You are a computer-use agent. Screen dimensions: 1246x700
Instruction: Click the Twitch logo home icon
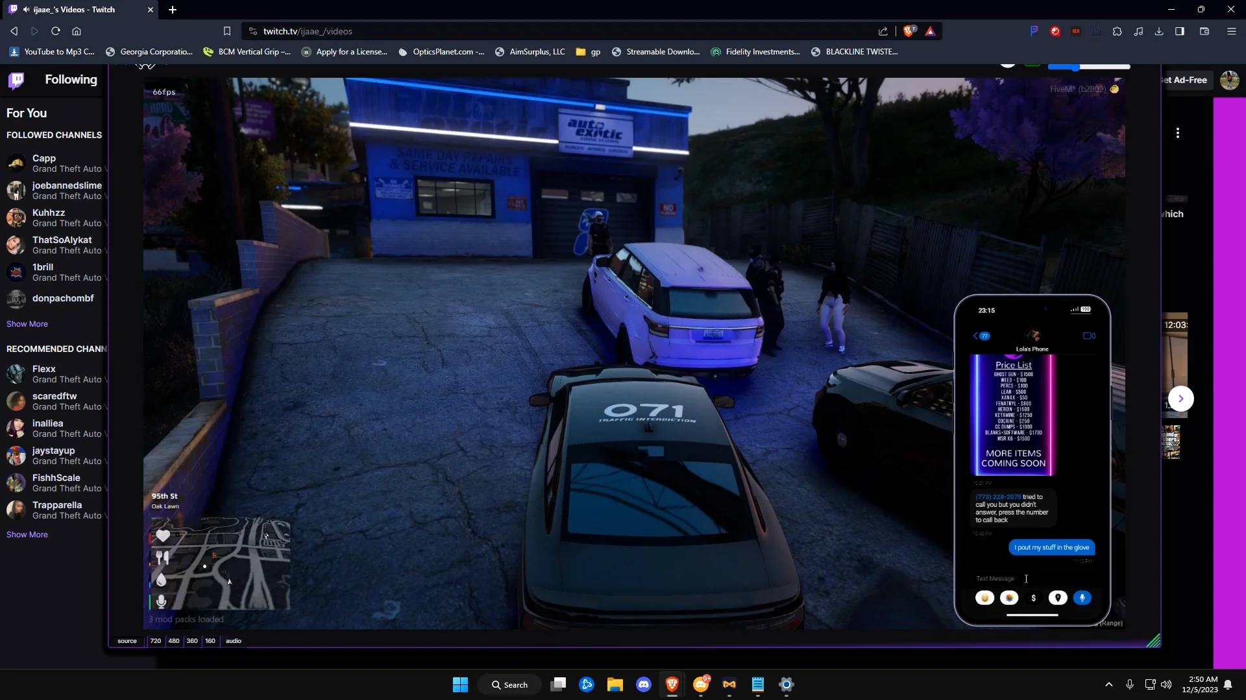pyautogui.click(x=16, y=80)
